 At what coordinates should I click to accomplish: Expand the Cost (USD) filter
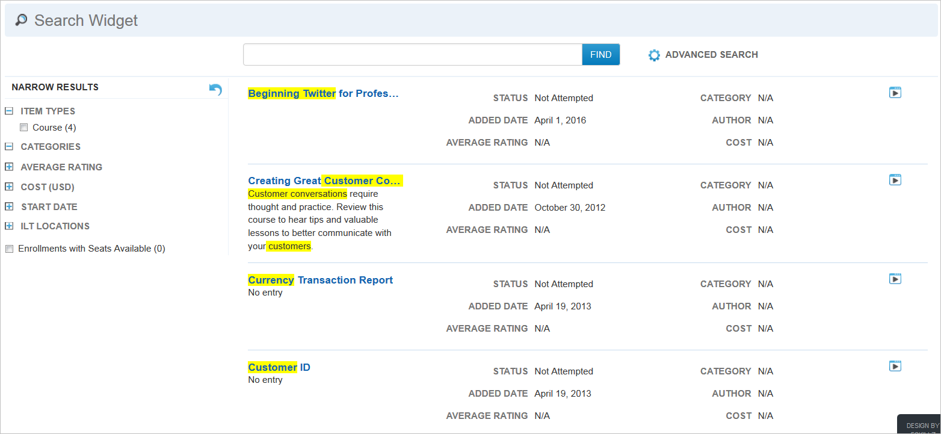9,187
